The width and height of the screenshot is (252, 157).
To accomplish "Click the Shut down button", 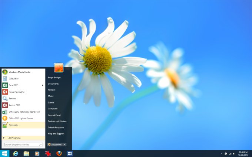I will (55, 144).
